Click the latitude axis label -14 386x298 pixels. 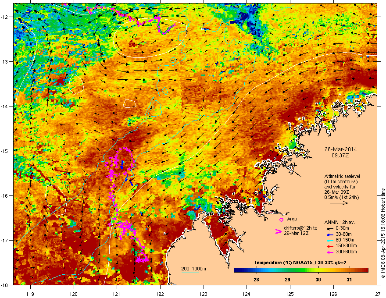click(x=4, y=106)
